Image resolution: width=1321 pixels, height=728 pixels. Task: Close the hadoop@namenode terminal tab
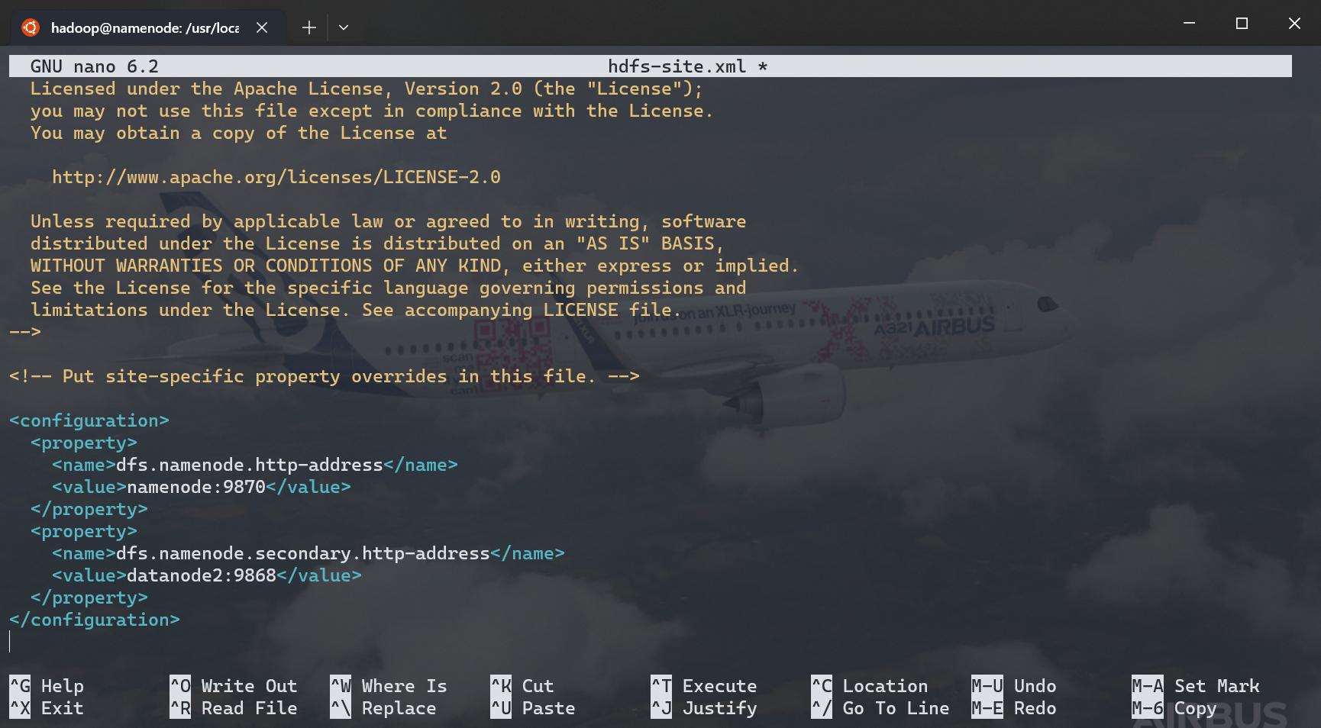pos(262,27)
